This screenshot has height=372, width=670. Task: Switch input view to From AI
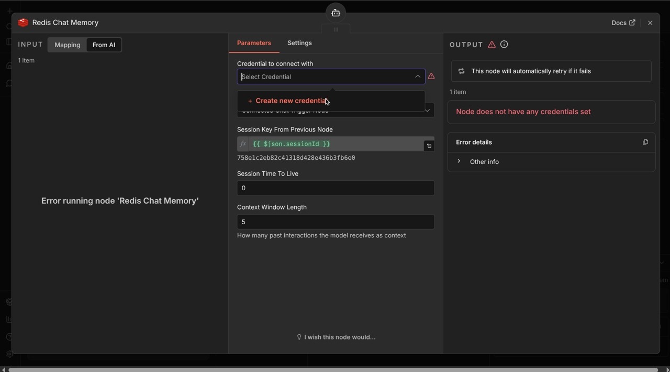point(104,45)
